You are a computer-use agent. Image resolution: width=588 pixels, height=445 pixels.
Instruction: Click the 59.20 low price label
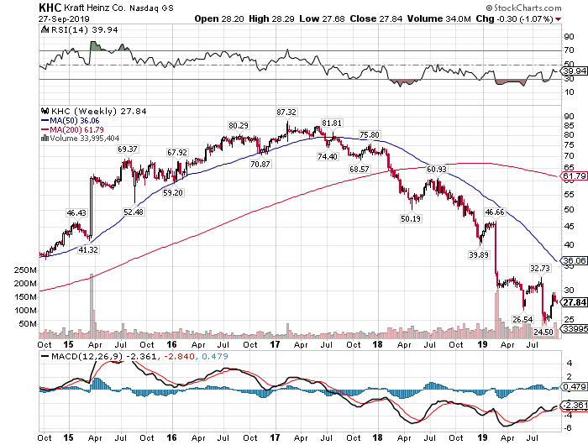click(173, 193)
